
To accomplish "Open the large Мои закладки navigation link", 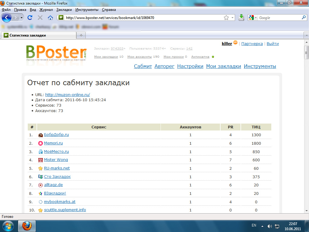I will 224,66.
